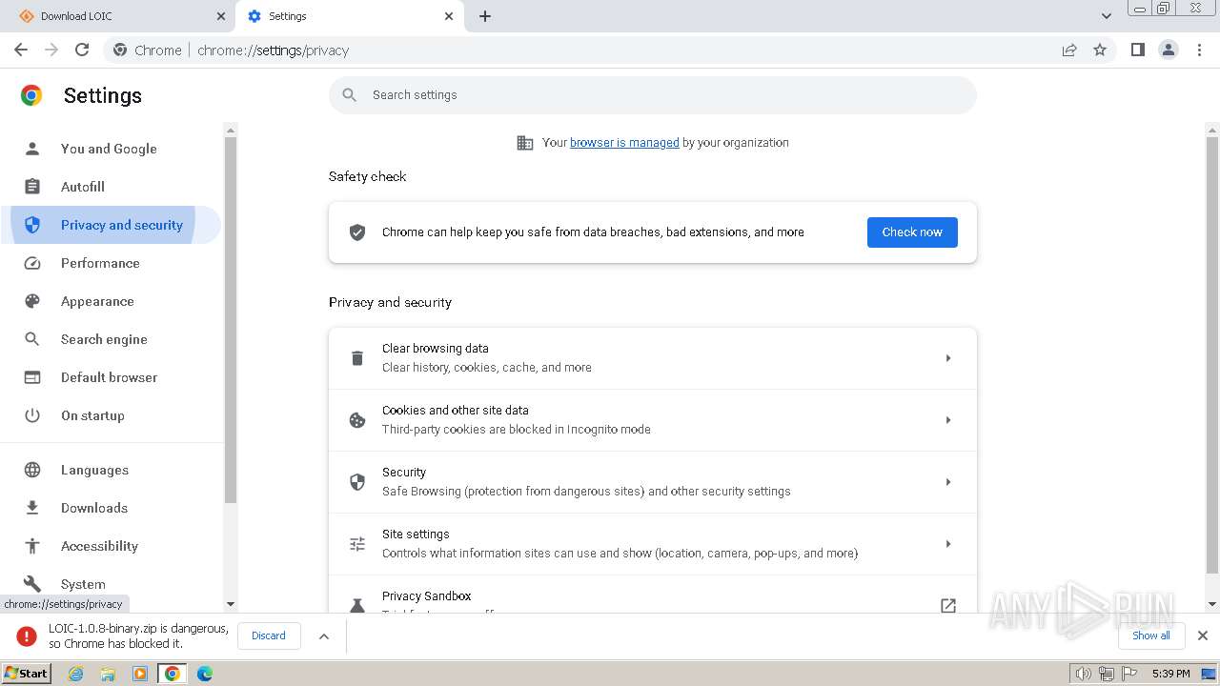
Task: Expand Clear browsing data arrow
Action: (948, 358)
